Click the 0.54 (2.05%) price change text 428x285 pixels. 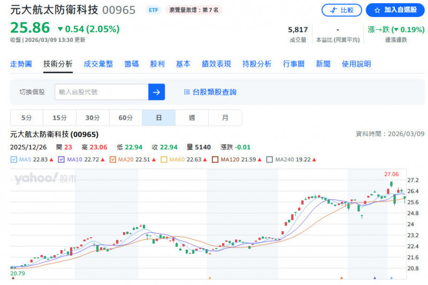89,29
